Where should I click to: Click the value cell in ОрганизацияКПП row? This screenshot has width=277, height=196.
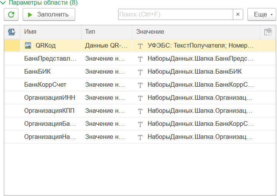(x=196, y=111)
